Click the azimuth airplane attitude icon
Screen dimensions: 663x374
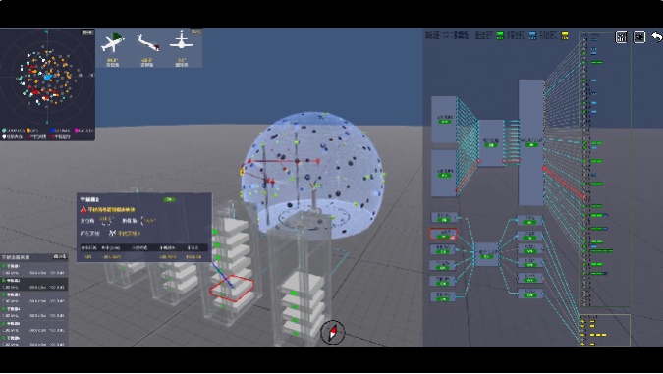tap(113, 42)
